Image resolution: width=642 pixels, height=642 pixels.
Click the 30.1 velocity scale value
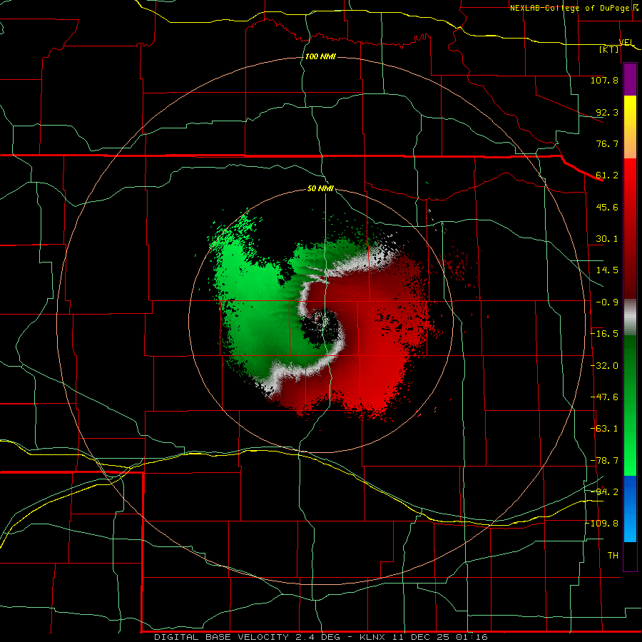607,239
